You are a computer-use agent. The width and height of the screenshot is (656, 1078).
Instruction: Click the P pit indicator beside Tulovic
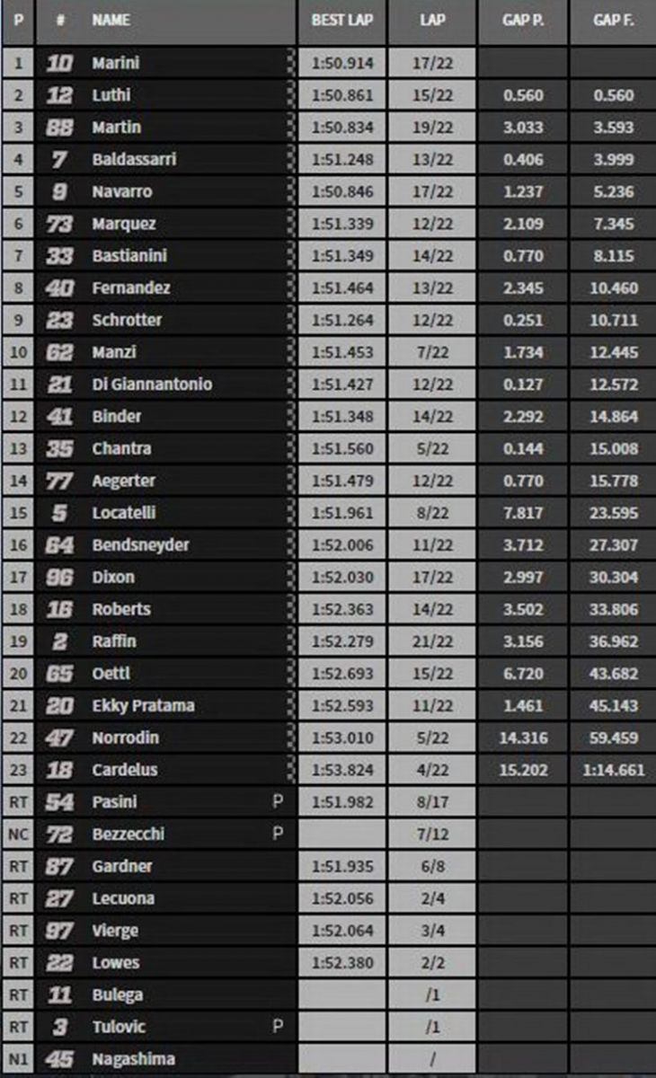coord(278,1026)
